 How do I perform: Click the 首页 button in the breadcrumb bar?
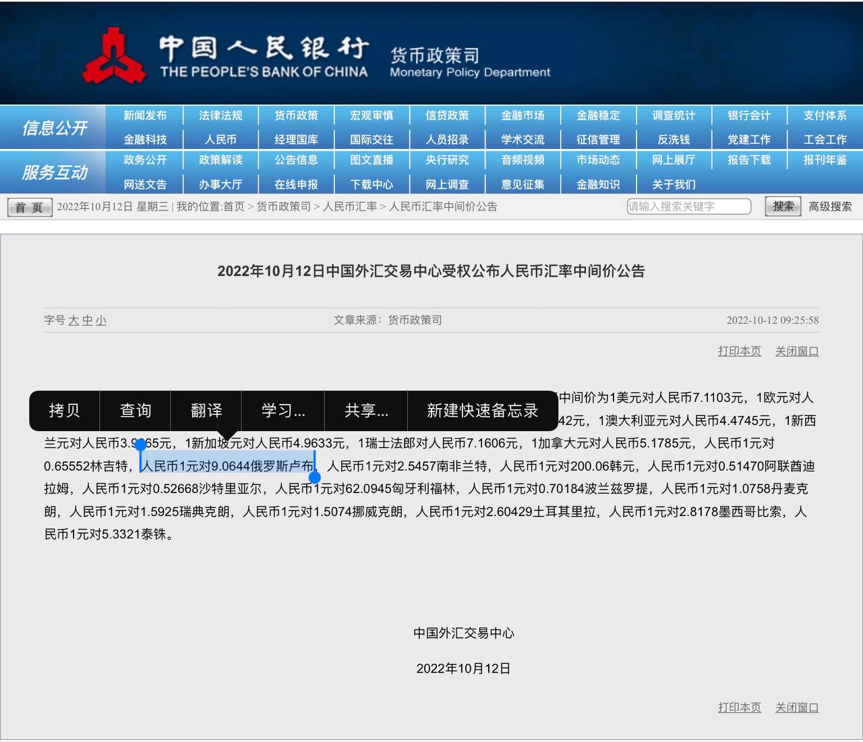(30, 207)
